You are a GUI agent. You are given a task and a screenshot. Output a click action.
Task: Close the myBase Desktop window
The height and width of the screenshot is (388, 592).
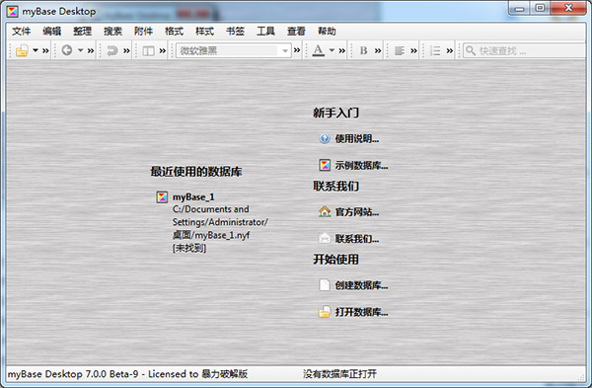pos(568,8)
